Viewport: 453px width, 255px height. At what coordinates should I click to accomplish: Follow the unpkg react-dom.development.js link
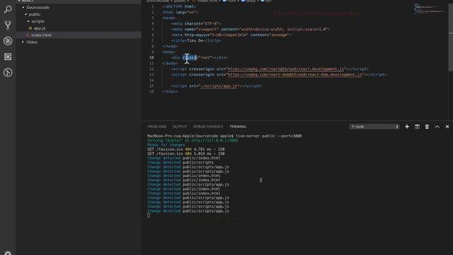click(x=294, y=74)
